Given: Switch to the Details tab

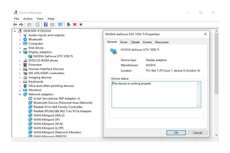Looking at the screenshot, I should pyautogui.click(x=135, y=42).
